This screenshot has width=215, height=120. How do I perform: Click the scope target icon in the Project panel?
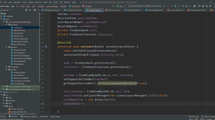click(26, 10)
